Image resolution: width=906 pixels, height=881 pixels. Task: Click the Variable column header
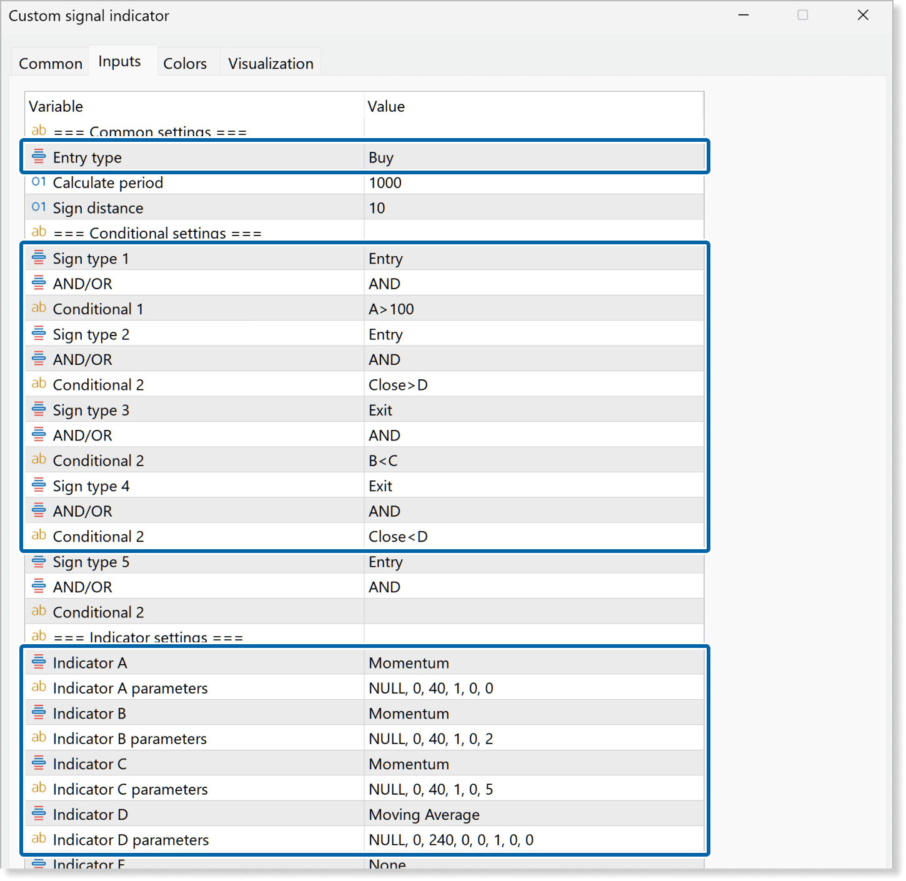pyautogui.click(x=56, y=106)
